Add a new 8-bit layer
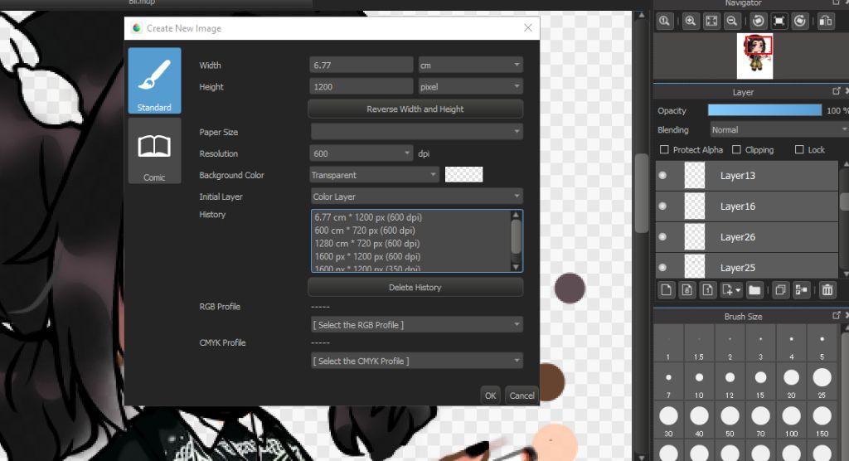This screenshot has width=849, height=461. (686, 290)
